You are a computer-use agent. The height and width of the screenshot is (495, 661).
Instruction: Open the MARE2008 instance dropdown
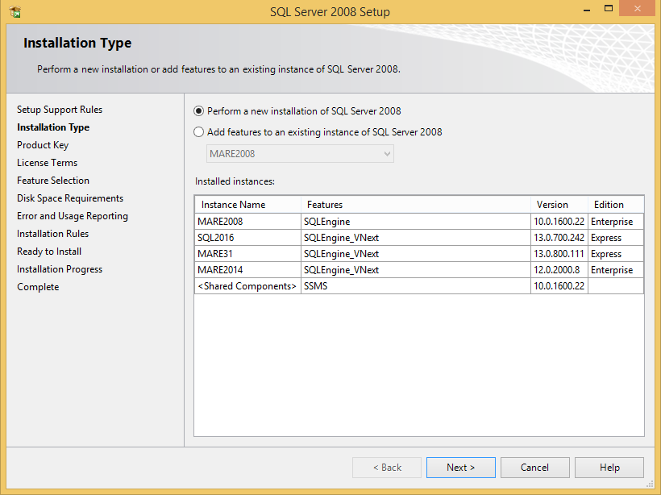pos(386,153)
